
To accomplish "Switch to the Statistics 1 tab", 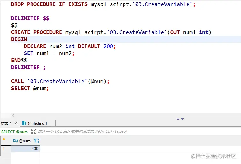I will 38,124.
